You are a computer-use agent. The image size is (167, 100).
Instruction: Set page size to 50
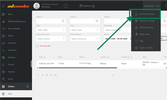pos(51,75)
